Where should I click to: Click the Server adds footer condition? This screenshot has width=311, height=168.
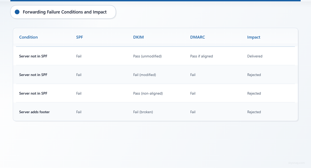click(x=34, y=112)
